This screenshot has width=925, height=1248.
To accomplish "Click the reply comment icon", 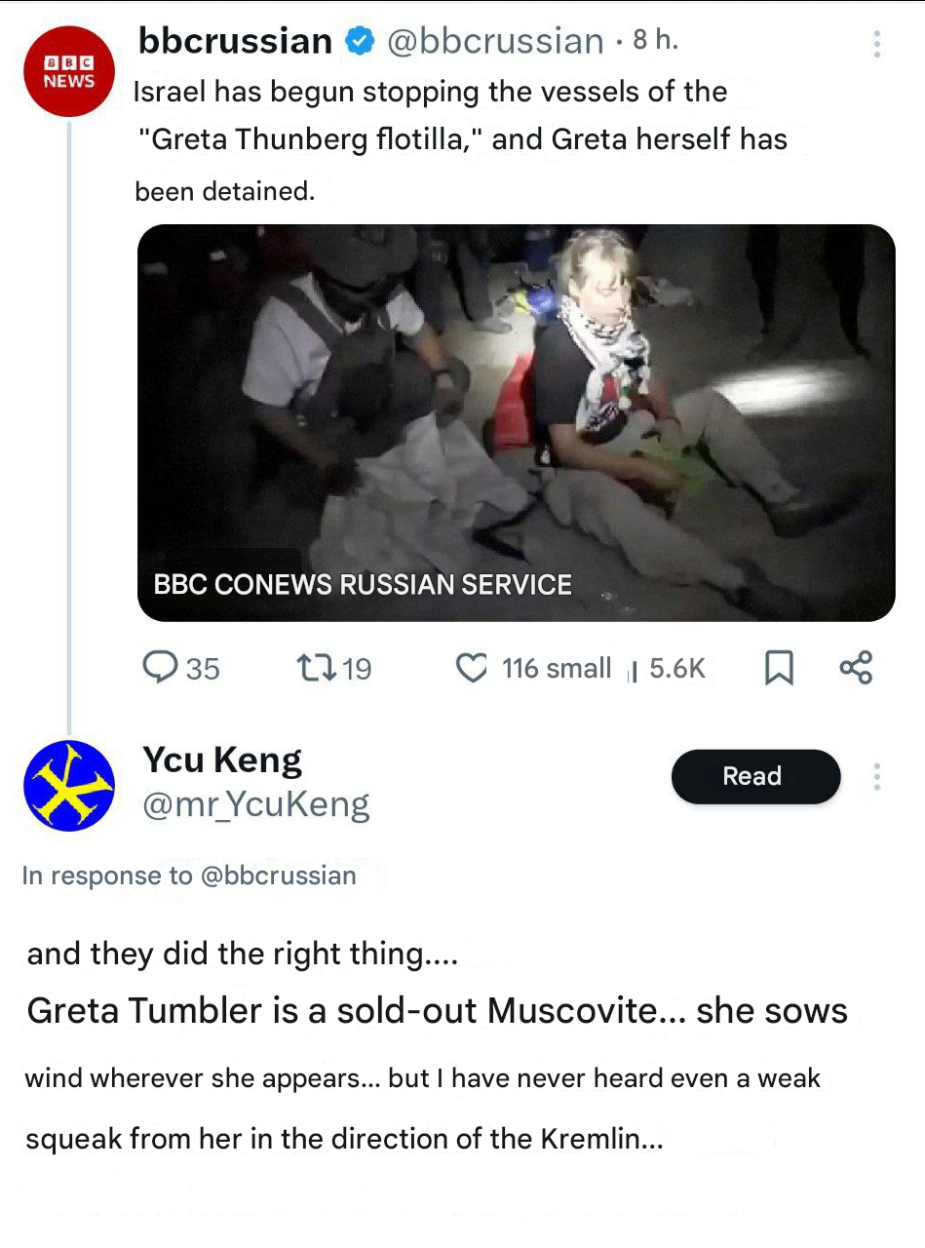I will pyautogui.click(x=159, y=668).
